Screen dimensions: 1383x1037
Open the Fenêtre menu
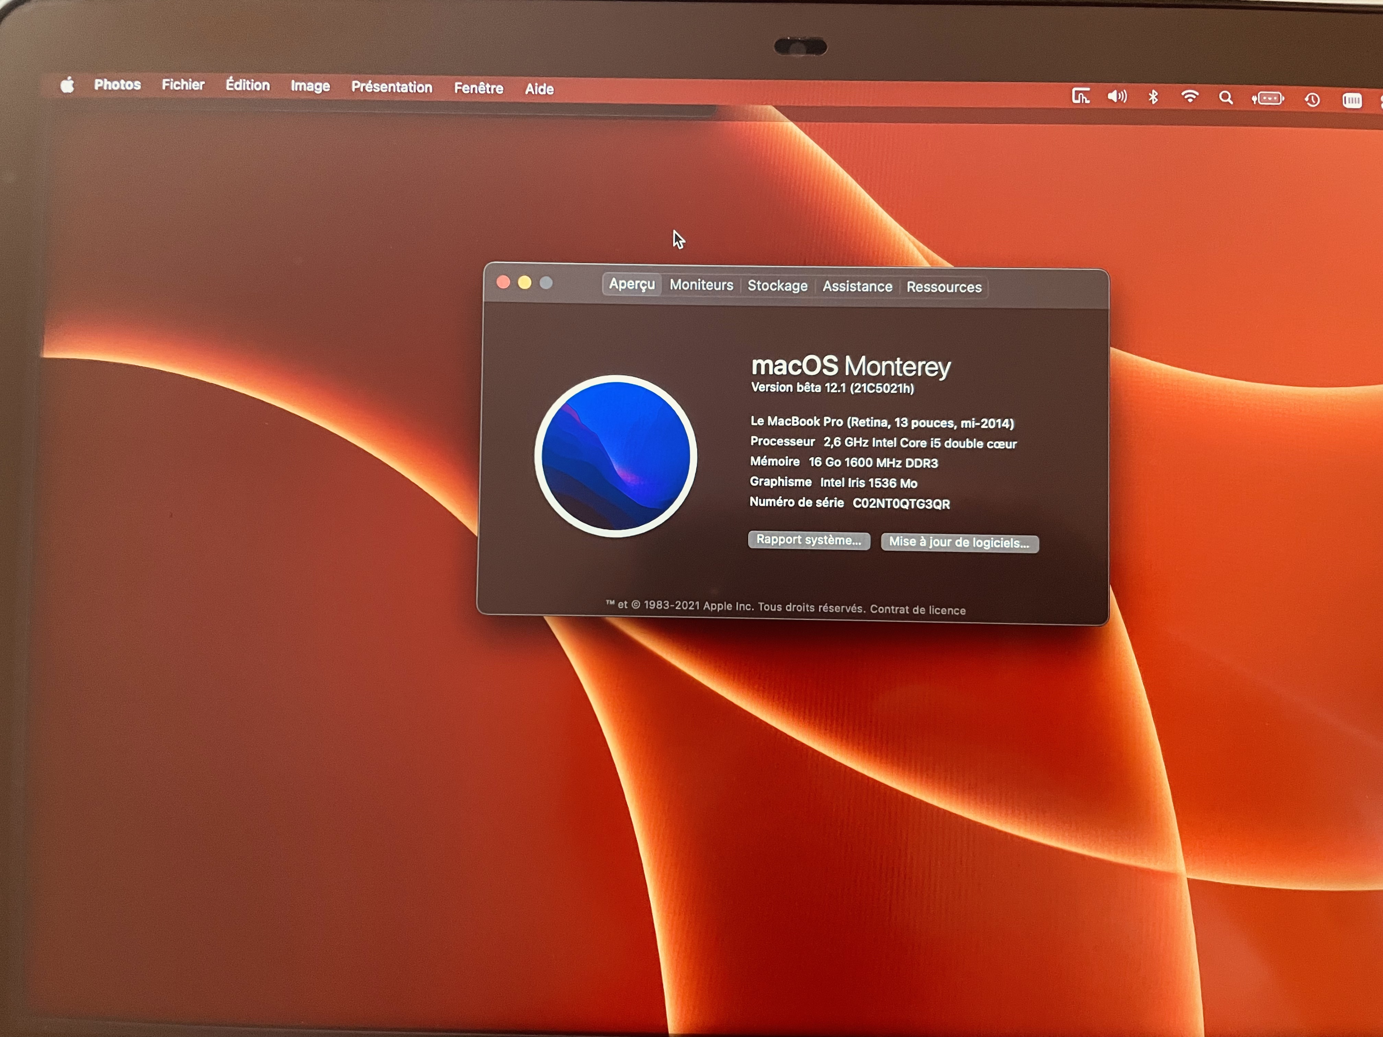[479, 88]
